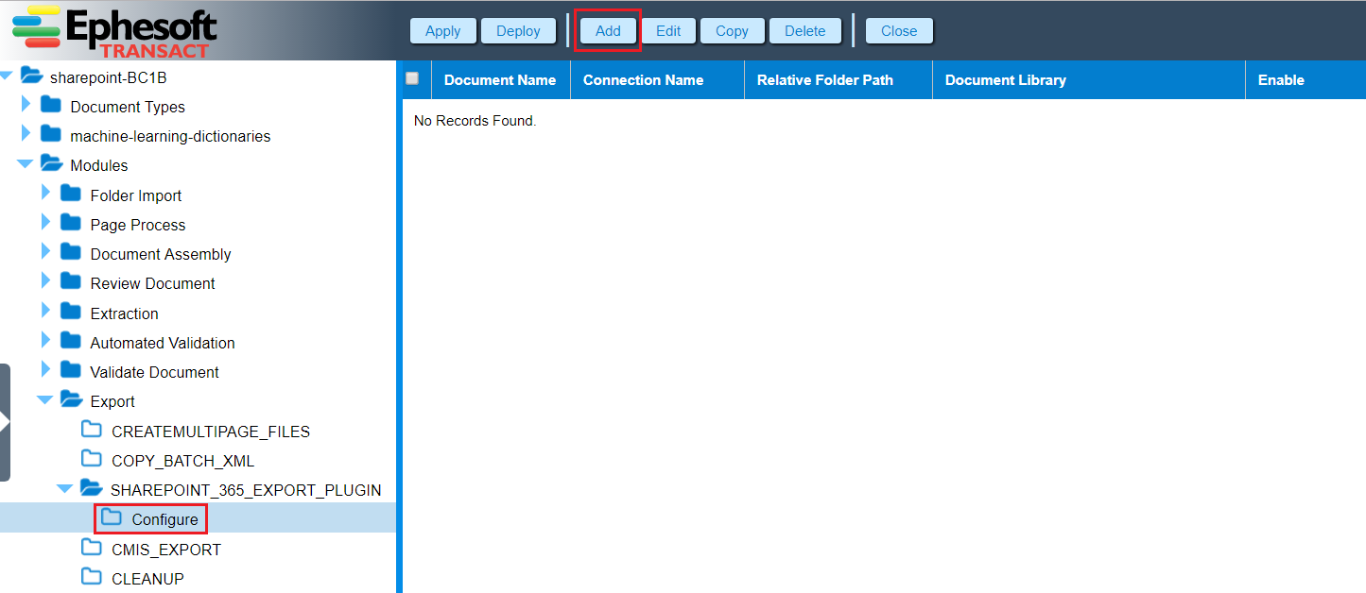Viewport: 1366px width, 593px height.
Task: Click the Review Document folder icon
Action: pos(71,281)
